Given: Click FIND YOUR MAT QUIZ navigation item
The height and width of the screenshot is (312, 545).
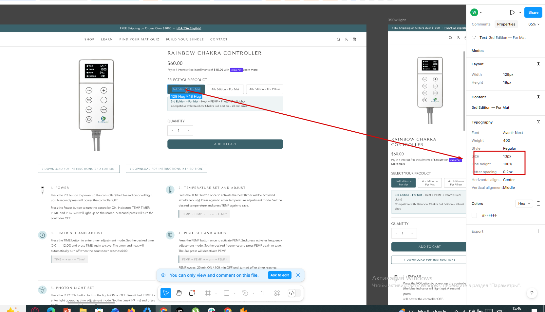Looking at the screenshot, I should pyautogui.click(x=139, y=40).
